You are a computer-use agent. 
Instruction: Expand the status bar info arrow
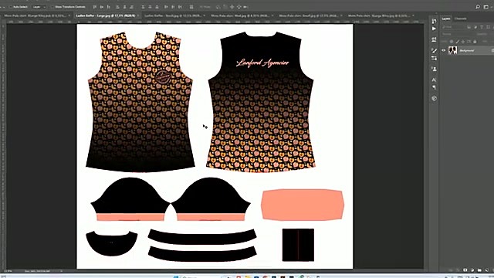[61, 271]
